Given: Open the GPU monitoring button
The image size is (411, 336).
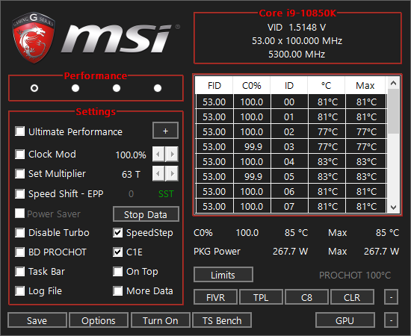Looking at the screenshot, I should 345,320.
